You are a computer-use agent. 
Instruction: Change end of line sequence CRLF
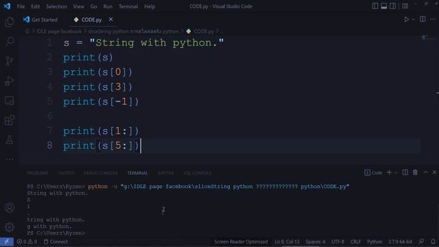(355, 242)
